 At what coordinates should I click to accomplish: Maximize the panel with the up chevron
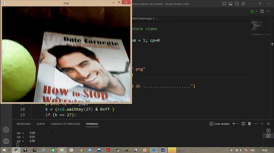point(262,124)
